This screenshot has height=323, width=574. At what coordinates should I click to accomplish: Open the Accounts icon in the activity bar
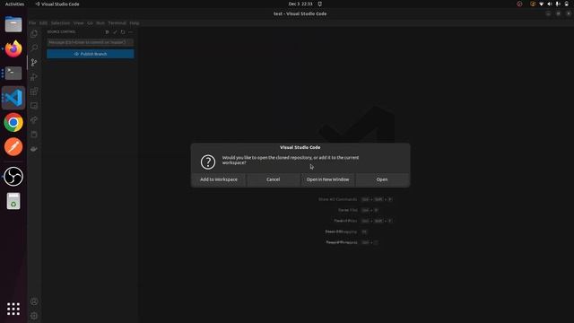tap(34, 301)
